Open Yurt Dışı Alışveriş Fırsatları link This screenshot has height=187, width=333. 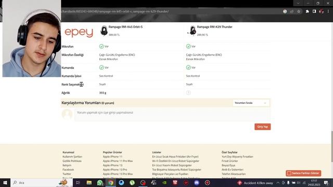[237, 157]
